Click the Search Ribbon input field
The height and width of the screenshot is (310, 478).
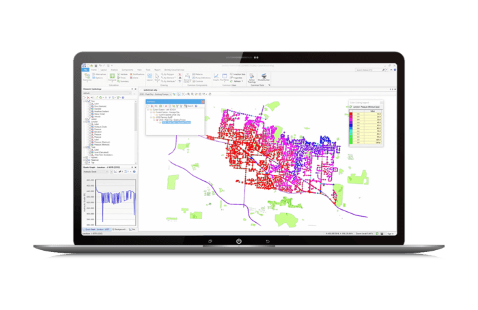pos(370,69)
